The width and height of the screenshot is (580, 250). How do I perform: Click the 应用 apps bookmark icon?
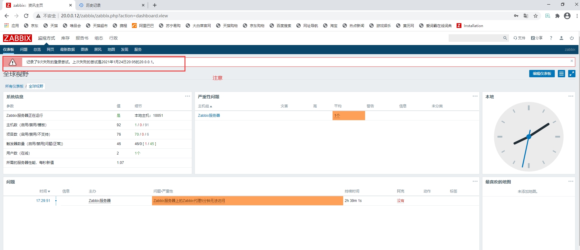click(x=12, y=26)
